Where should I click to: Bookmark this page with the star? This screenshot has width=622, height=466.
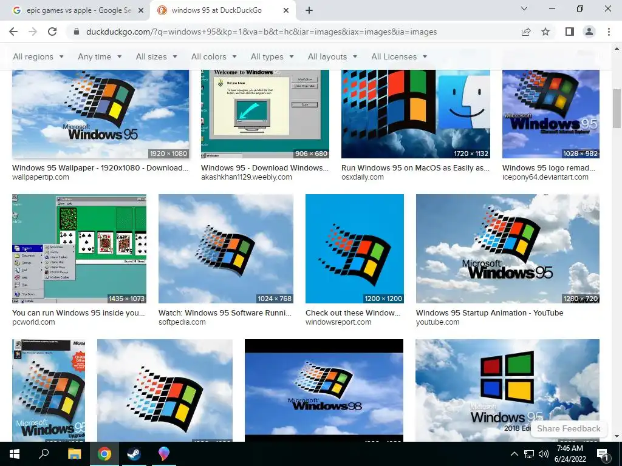(x=545, y=32)
